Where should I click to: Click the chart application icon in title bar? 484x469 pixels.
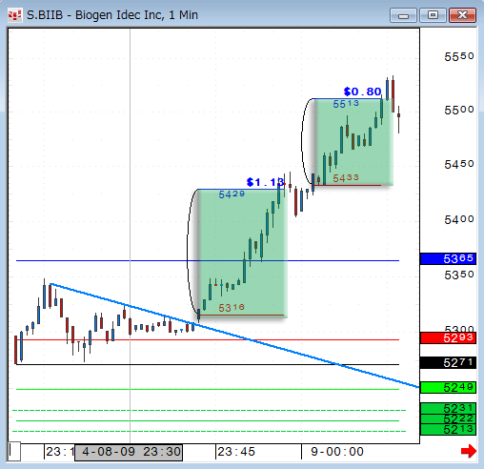click(x=14, y=15)
